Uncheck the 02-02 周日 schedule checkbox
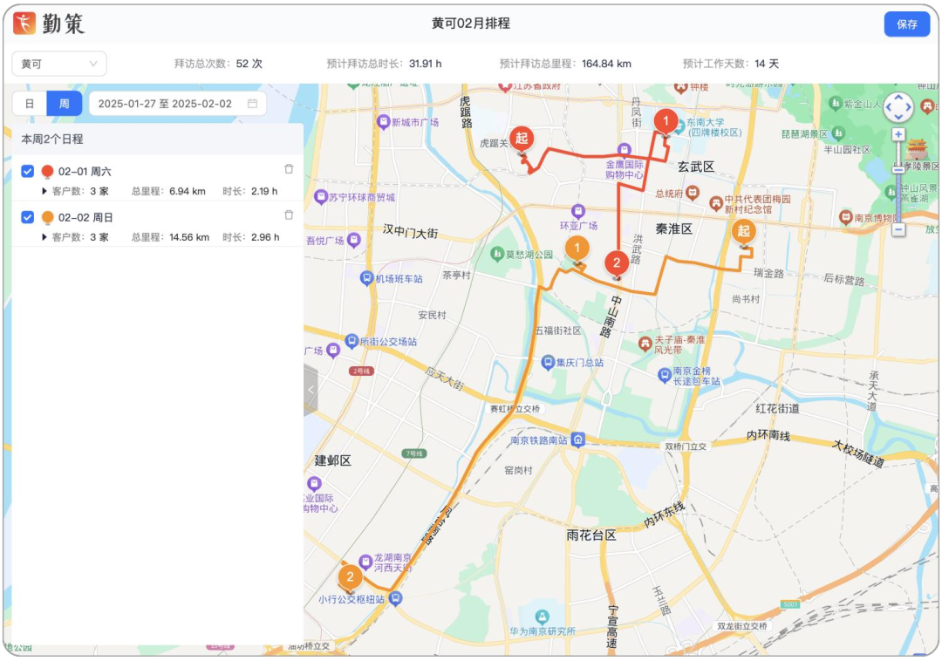The image size is (942, 661). click(x=27, y=217)
